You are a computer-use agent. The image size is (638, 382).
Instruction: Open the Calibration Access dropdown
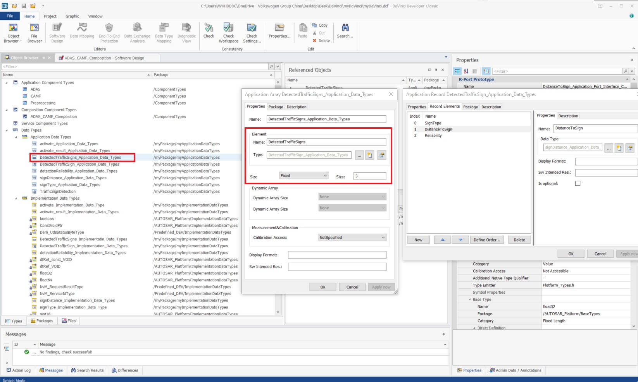pyautogui.click(x=352, y=238)
